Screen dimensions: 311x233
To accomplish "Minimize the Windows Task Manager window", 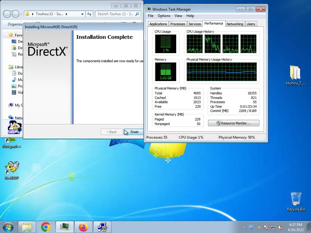I will 241,9.
